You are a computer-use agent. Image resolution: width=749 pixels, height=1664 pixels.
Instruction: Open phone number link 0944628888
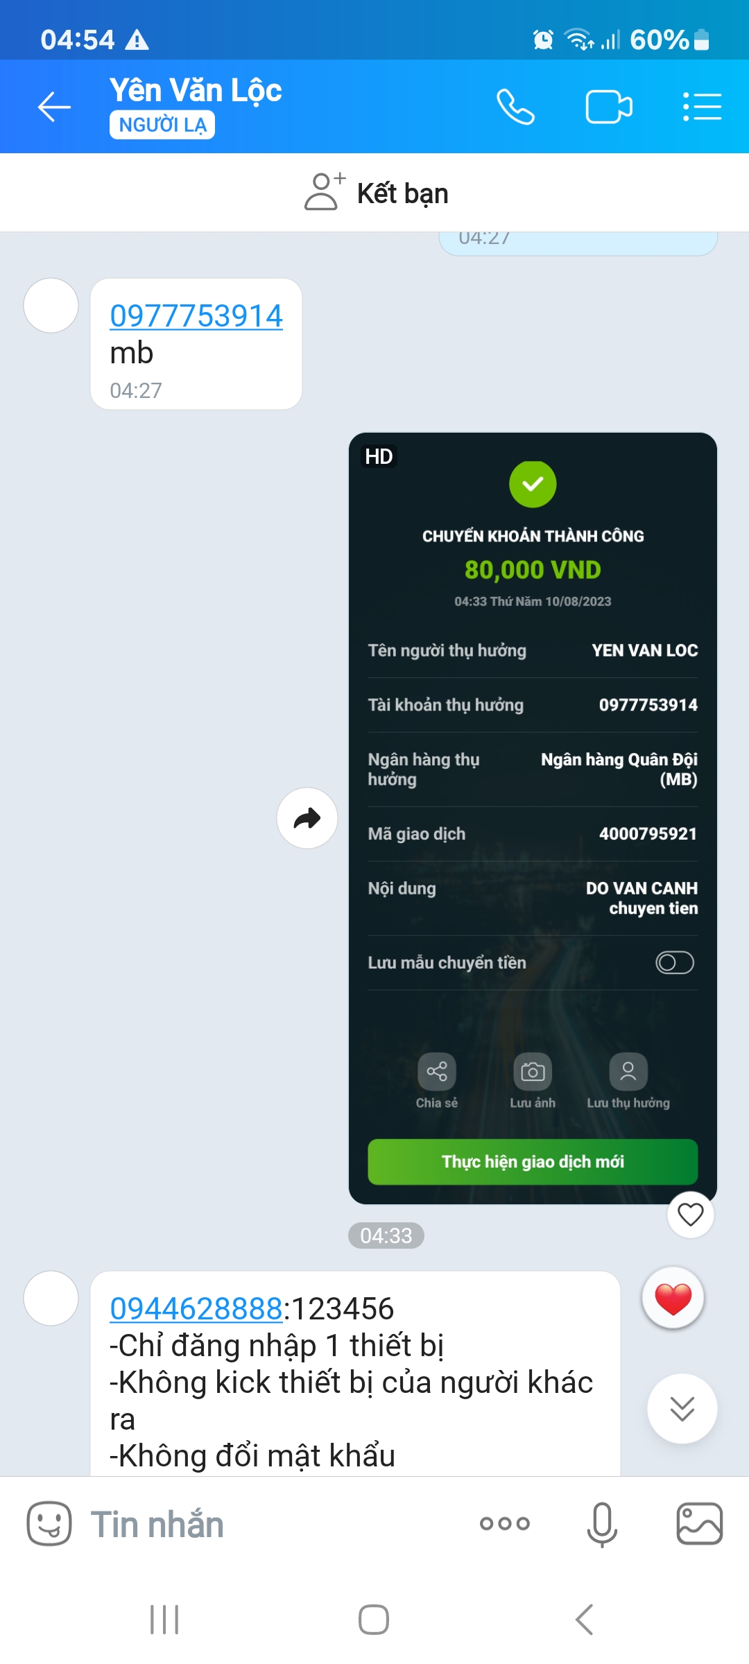[x=196, y=1309]
